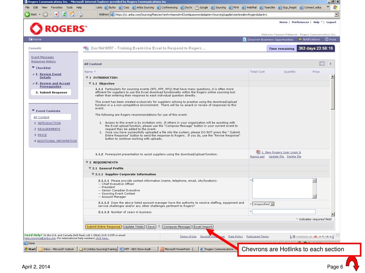The image size is (365, 273).
Task: Open TeamSite links bar favorite
Action: click(267, 7)
